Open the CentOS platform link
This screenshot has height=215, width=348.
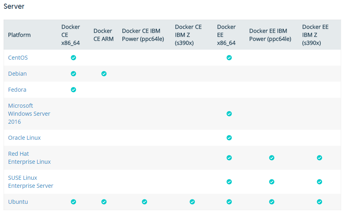tap(18, 58)
